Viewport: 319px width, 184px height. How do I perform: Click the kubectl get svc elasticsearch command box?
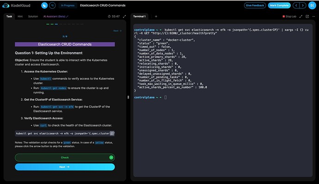(x=65, y=133)
